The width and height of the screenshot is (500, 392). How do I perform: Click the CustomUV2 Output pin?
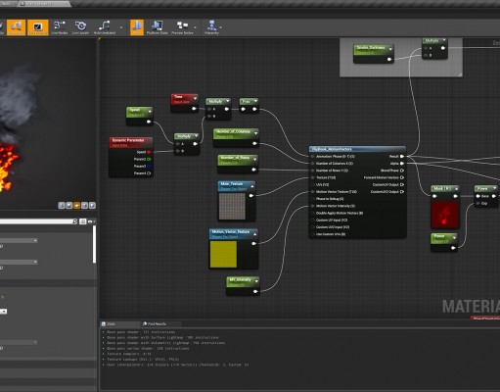[x=402, y=192]
